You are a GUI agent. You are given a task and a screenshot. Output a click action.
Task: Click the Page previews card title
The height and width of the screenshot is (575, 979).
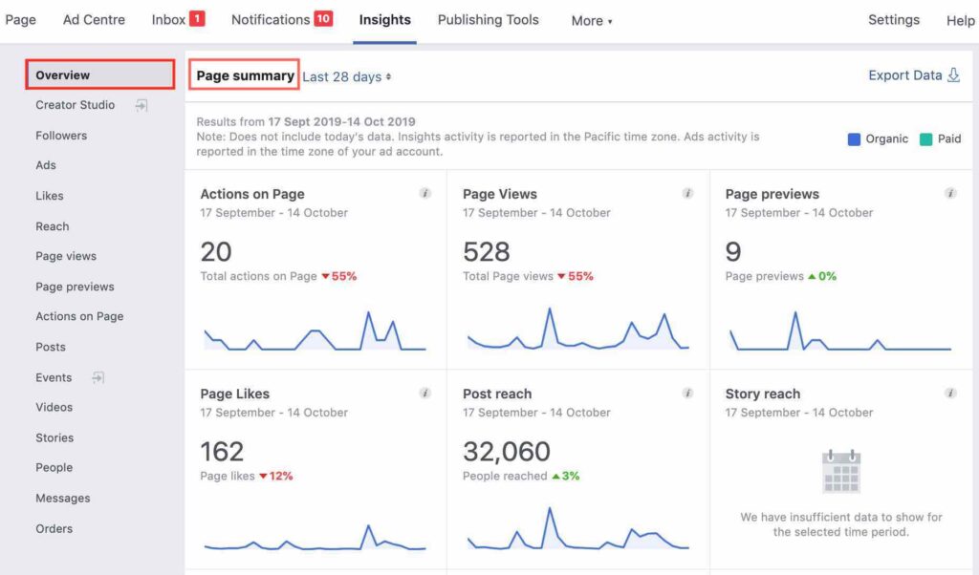[x=772, y=194]
